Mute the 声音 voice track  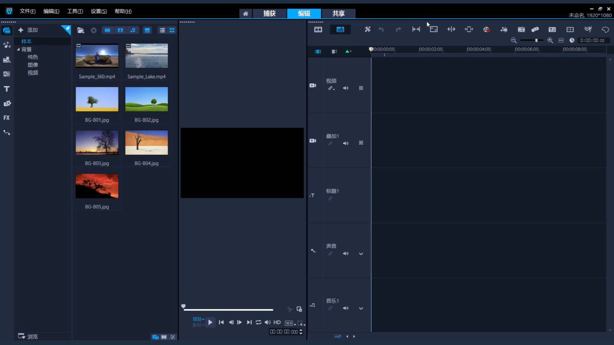pos(346,254)
